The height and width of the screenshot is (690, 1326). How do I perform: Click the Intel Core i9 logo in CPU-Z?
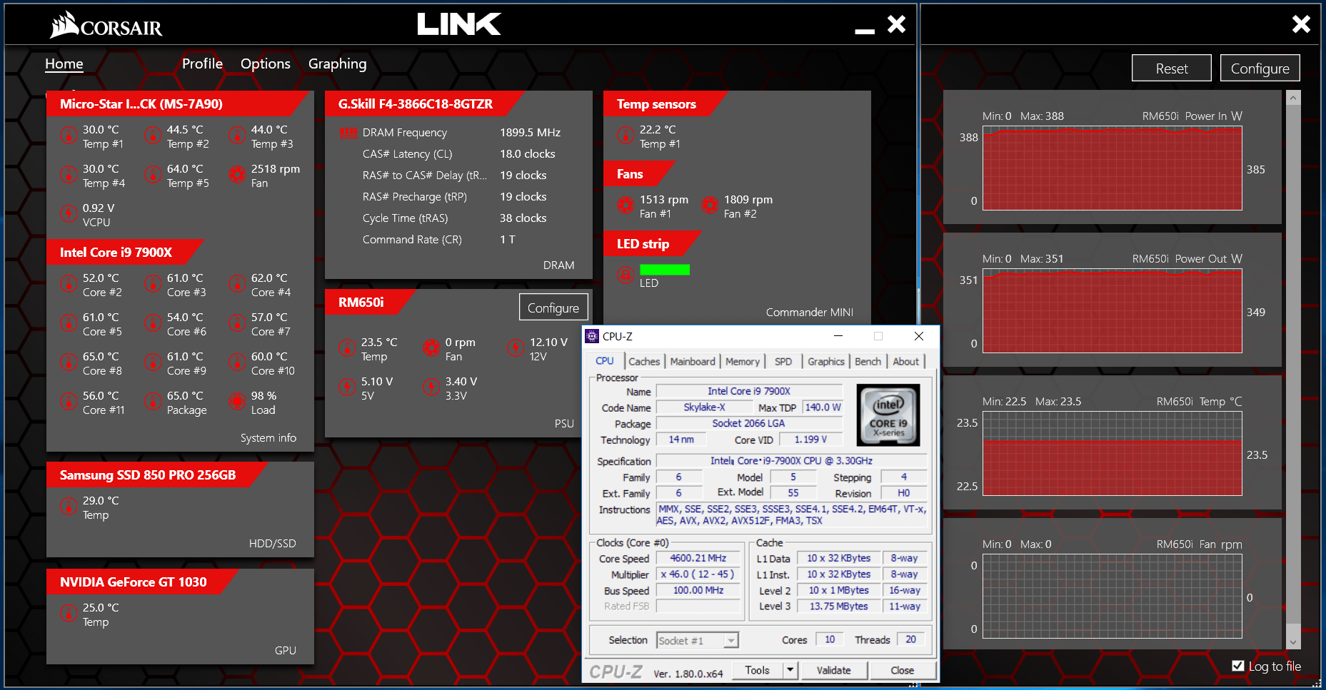click(888, 415)
